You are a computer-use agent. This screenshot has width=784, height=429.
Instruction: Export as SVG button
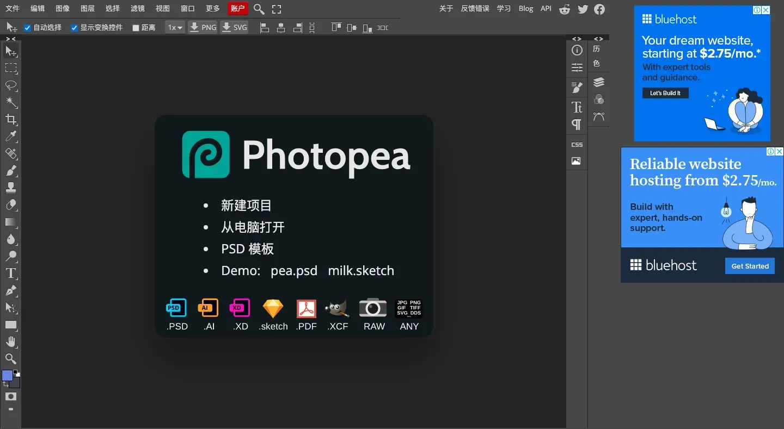(234, 27)
